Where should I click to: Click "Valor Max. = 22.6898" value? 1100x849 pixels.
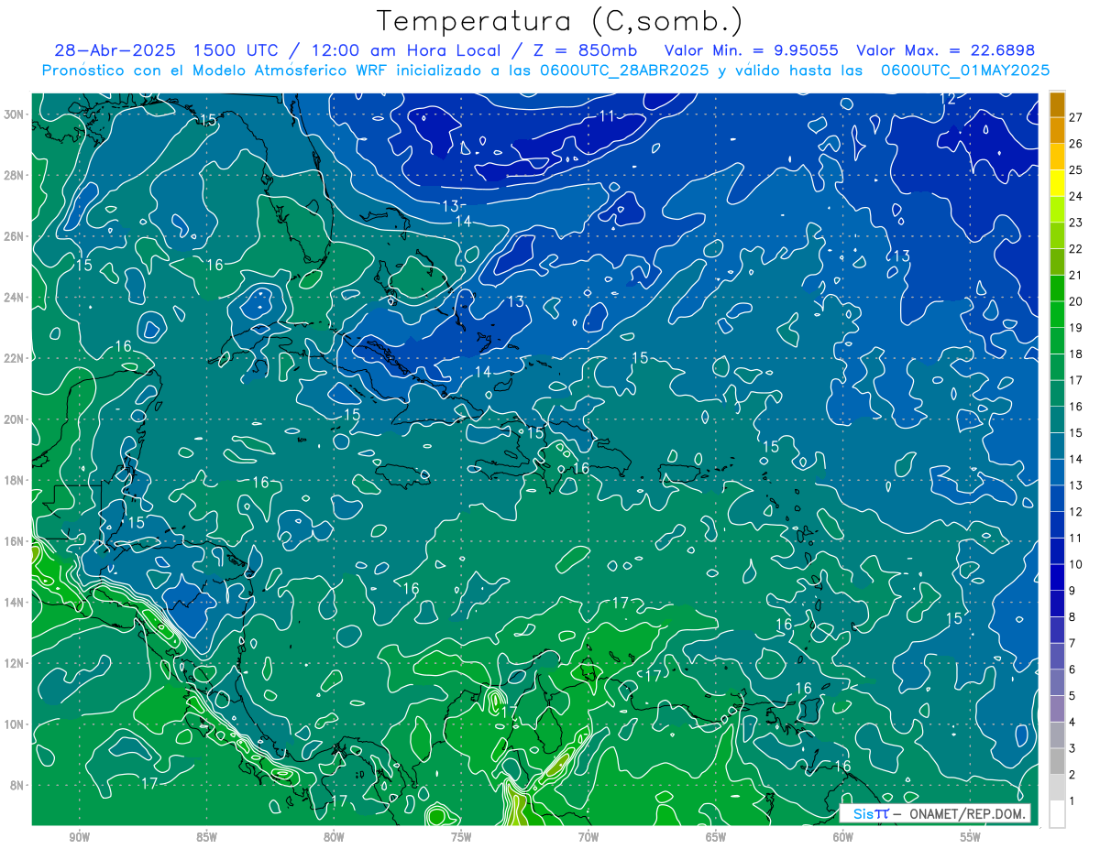click(x=946, y=50)
